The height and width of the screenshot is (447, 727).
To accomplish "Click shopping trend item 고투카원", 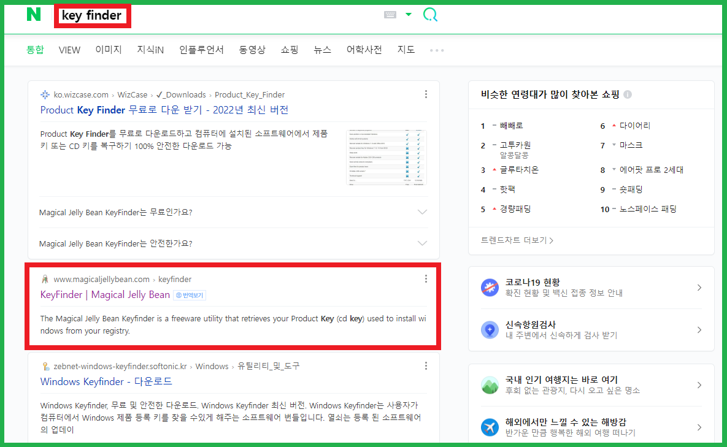I will (x=515, y=145).
